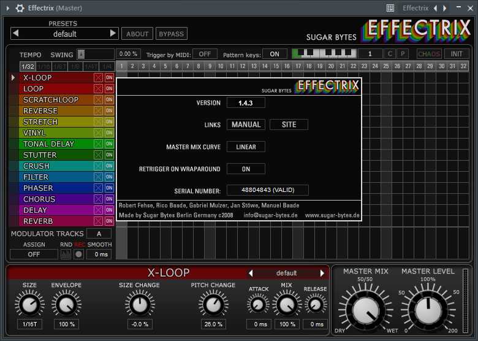The width and height of the screenshot is (478, 341).
Task: Click the mini pattern keyboard
Action: click(x=324, y=54)
